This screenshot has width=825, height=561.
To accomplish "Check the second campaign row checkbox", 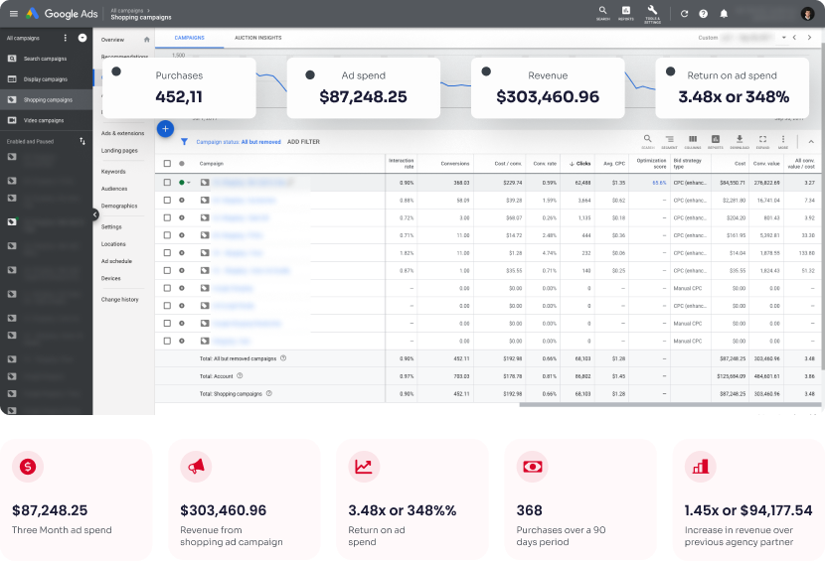I will point(167,201).
